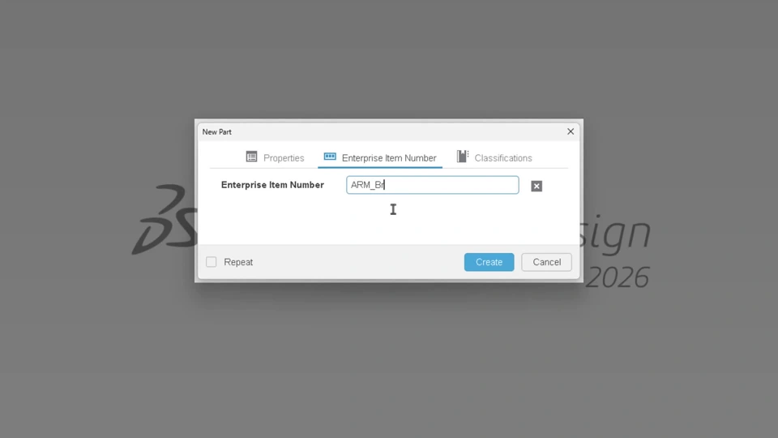Tick the Repeat checkbox
Screen dimensions: 778x438
point(212,262)
